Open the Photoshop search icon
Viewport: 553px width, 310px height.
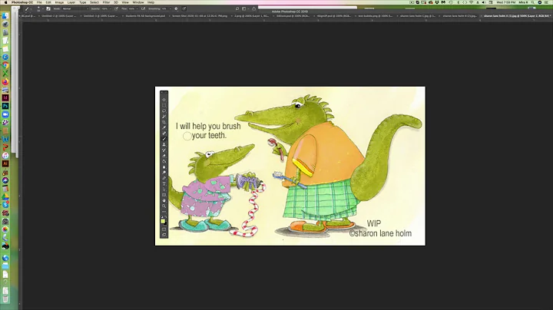click(237, 8)
